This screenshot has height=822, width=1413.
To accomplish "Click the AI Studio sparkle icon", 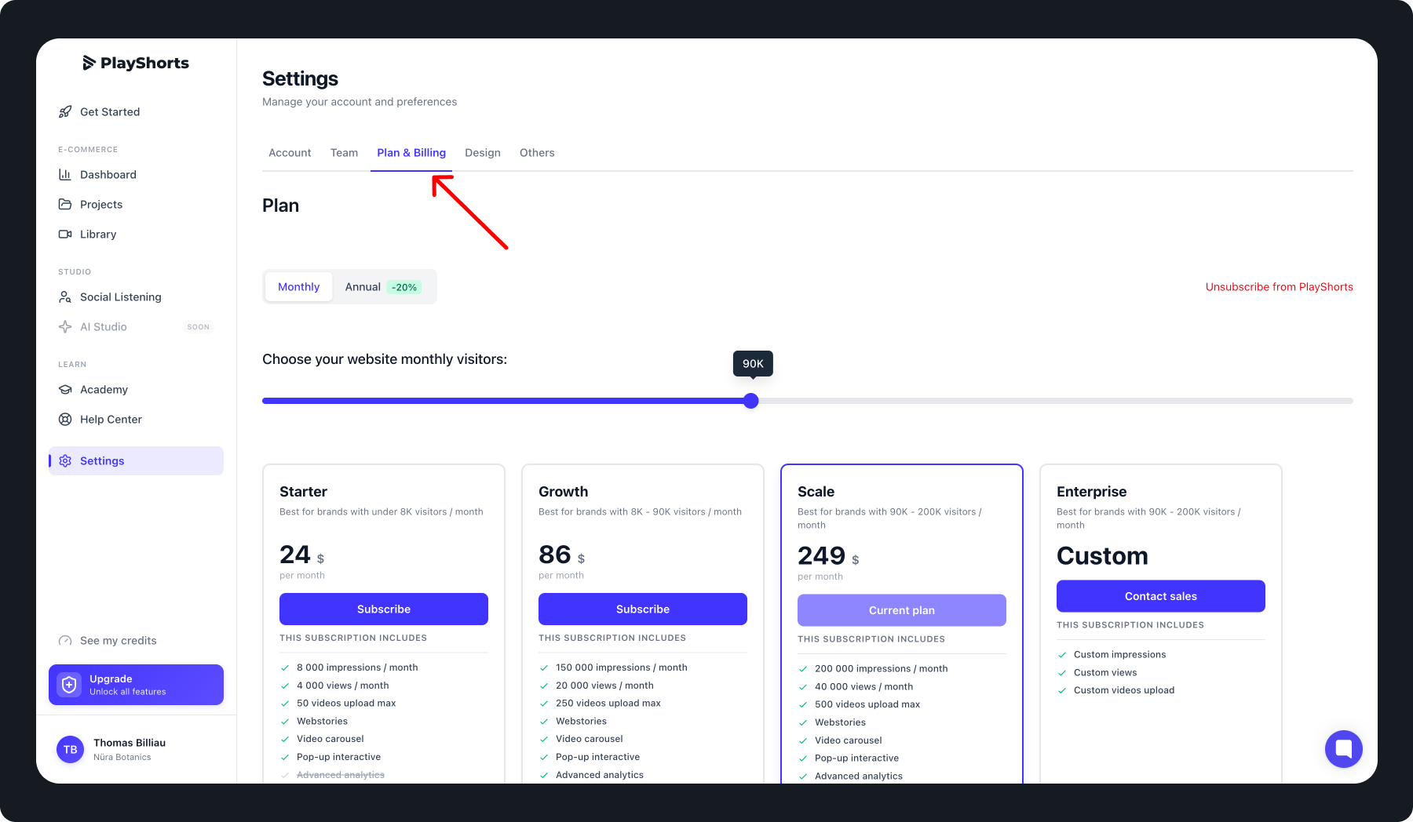I will (65, 327).
